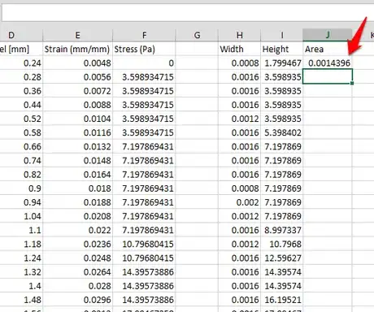Select column J header
Image resolution: width=374 pixels, height=312 pixels.
(x=328, y=35)
